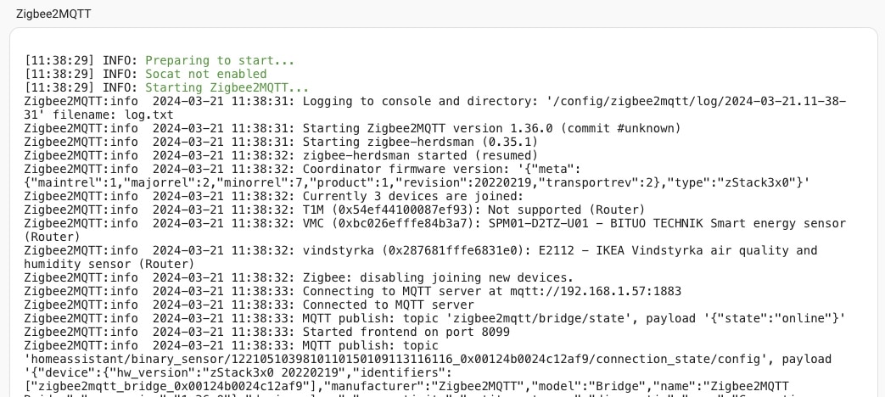Click the 'Socat not enabled' log message
The height and width of the screenshot is (397, 885).
[x=205, y=74]
